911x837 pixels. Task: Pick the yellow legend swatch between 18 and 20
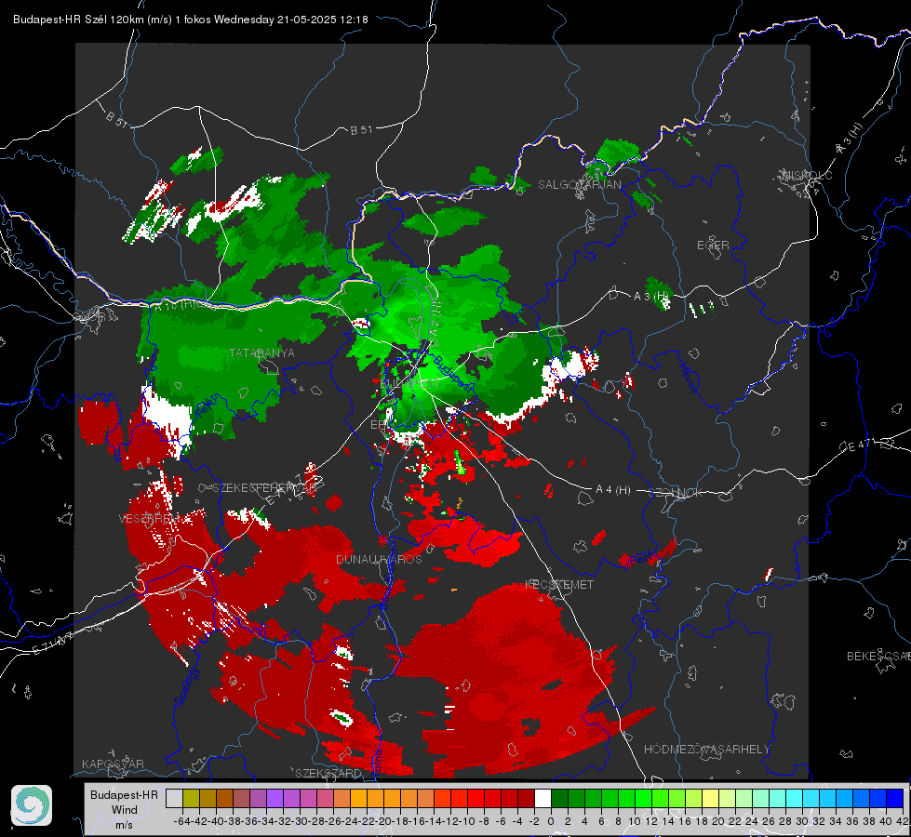pyautogui.click(x=710, y=799)
